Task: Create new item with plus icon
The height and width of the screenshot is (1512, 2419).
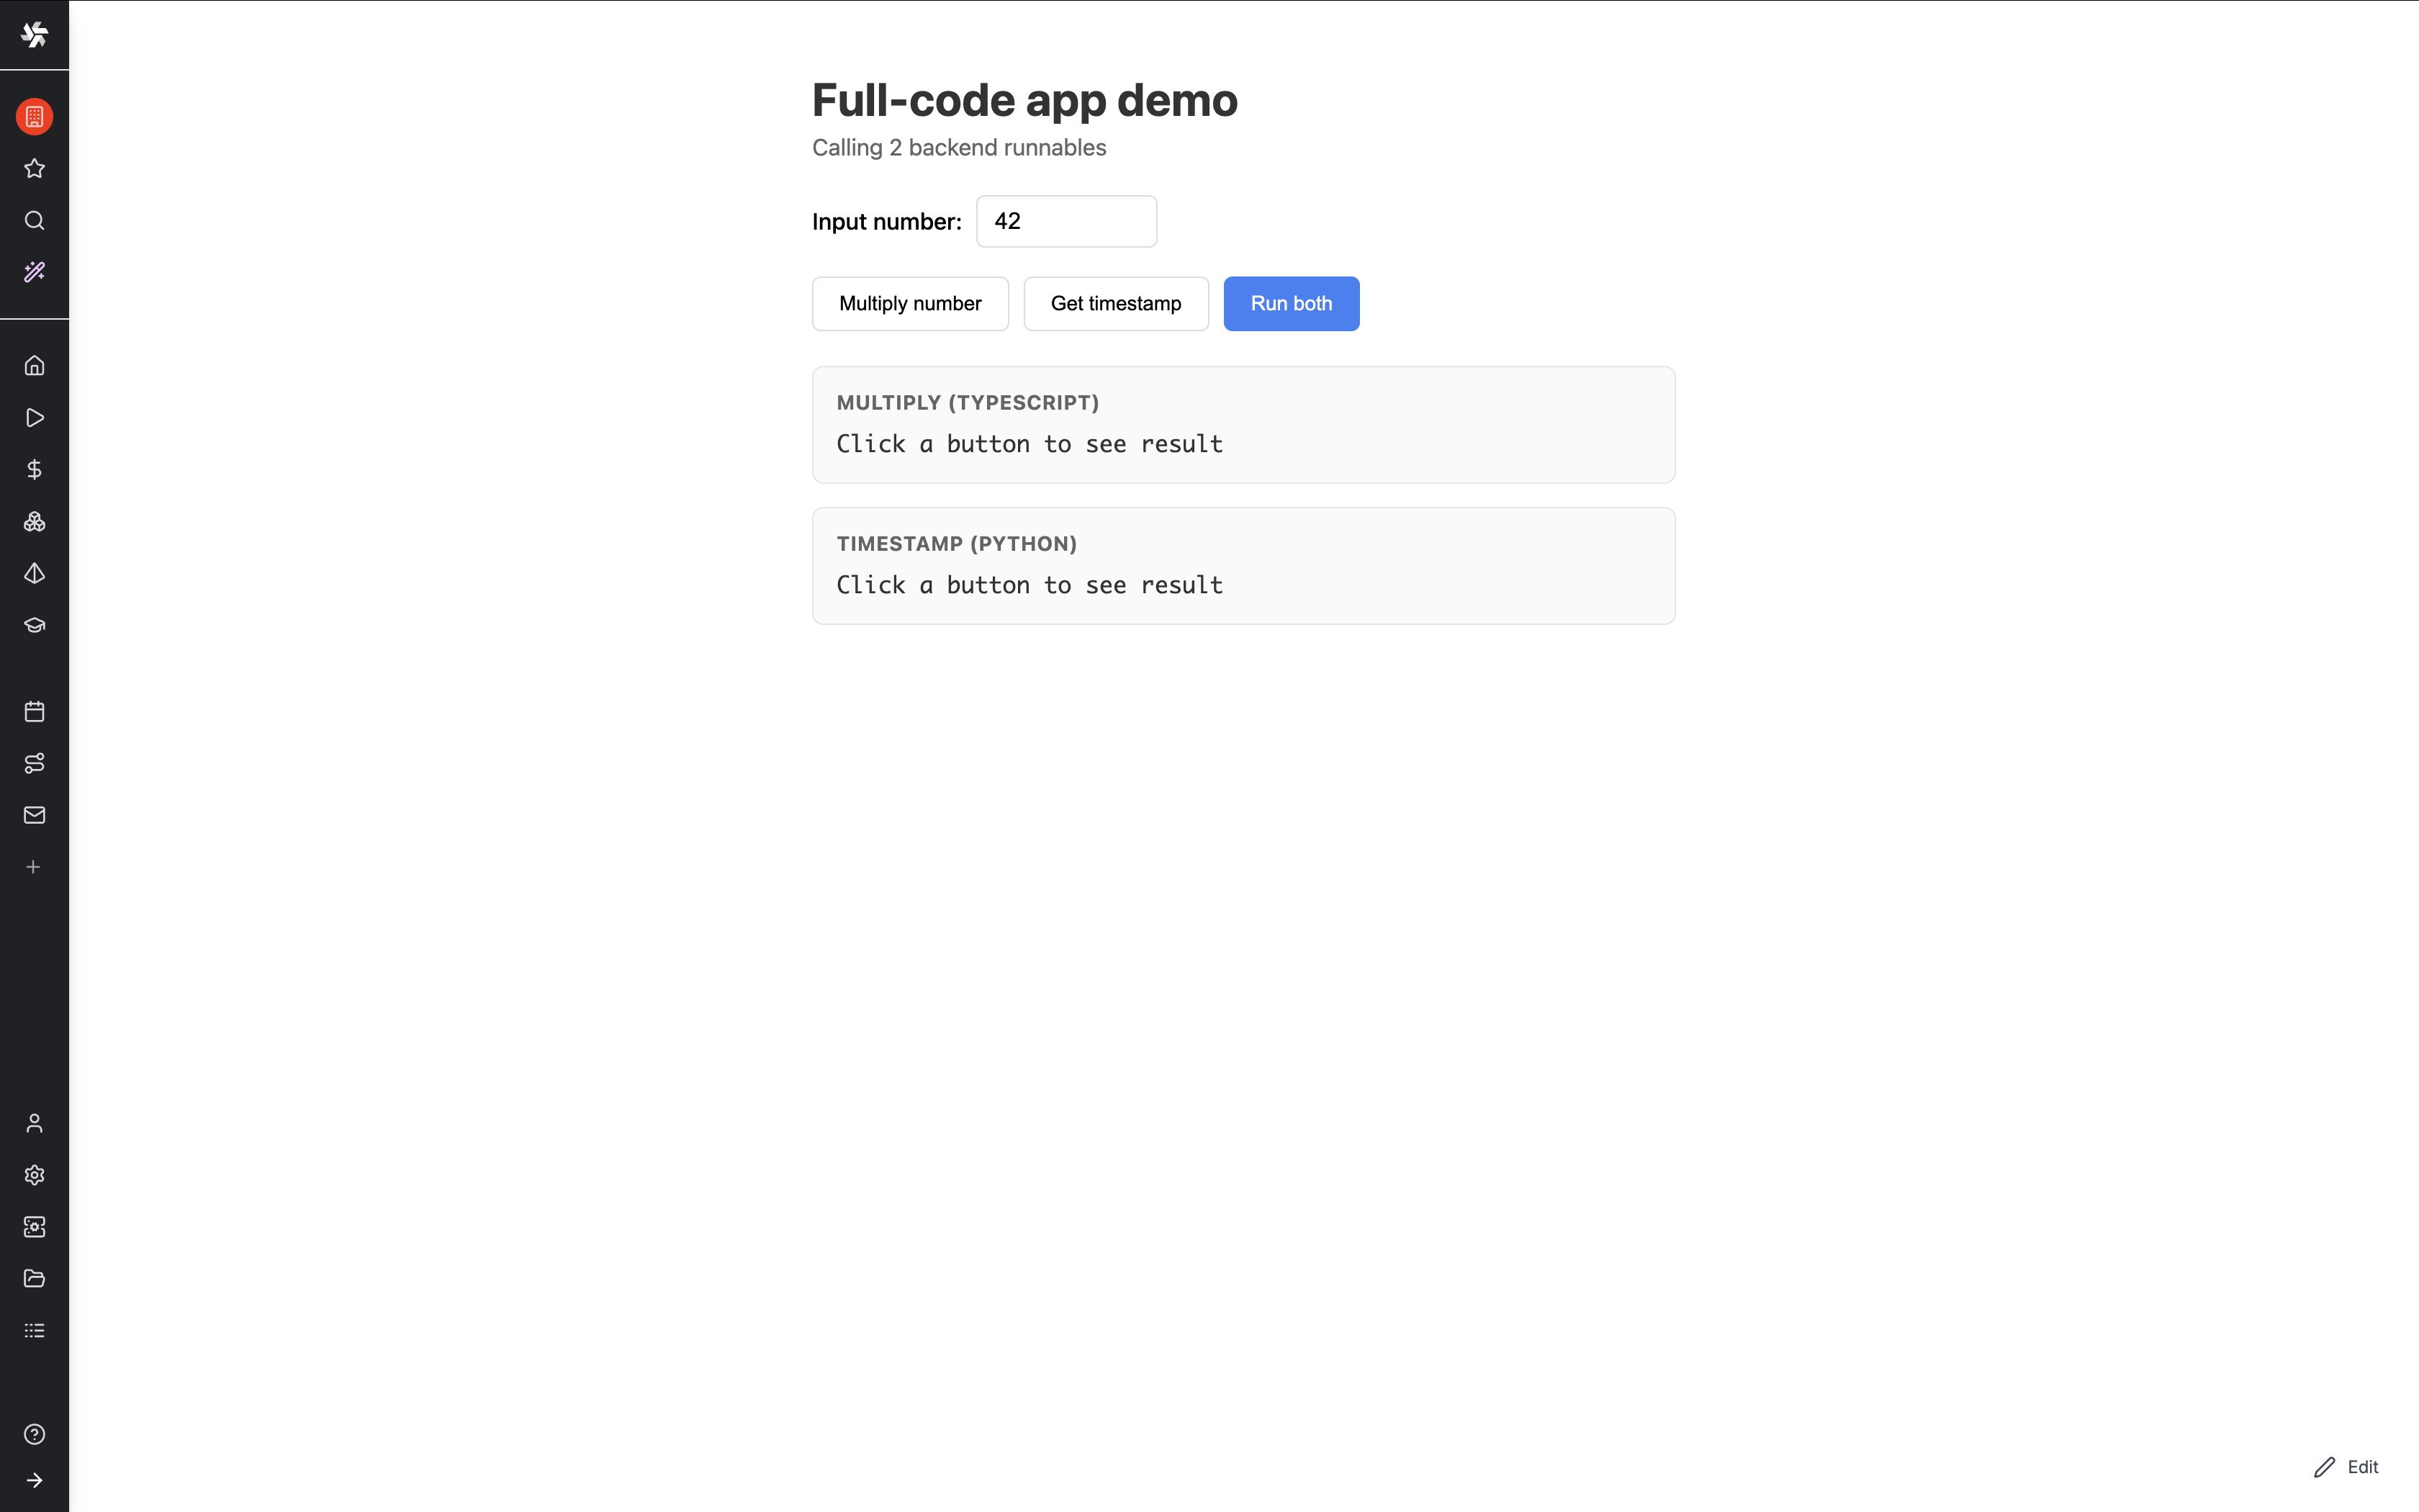Action: tap(35, 866)
